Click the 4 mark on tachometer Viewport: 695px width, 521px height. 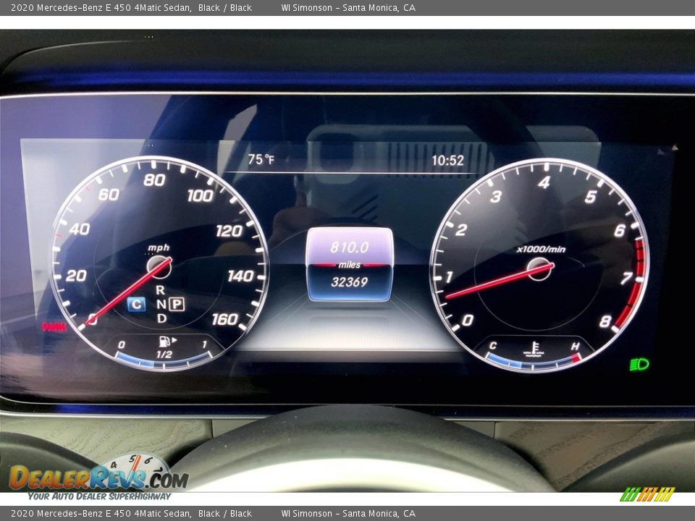click(544, 182)
